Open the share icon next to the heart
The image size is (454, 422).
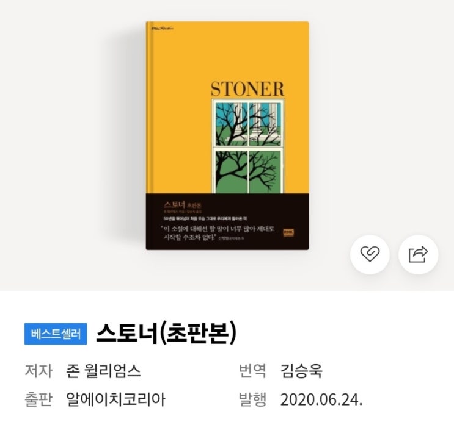(x=419, y=254)
